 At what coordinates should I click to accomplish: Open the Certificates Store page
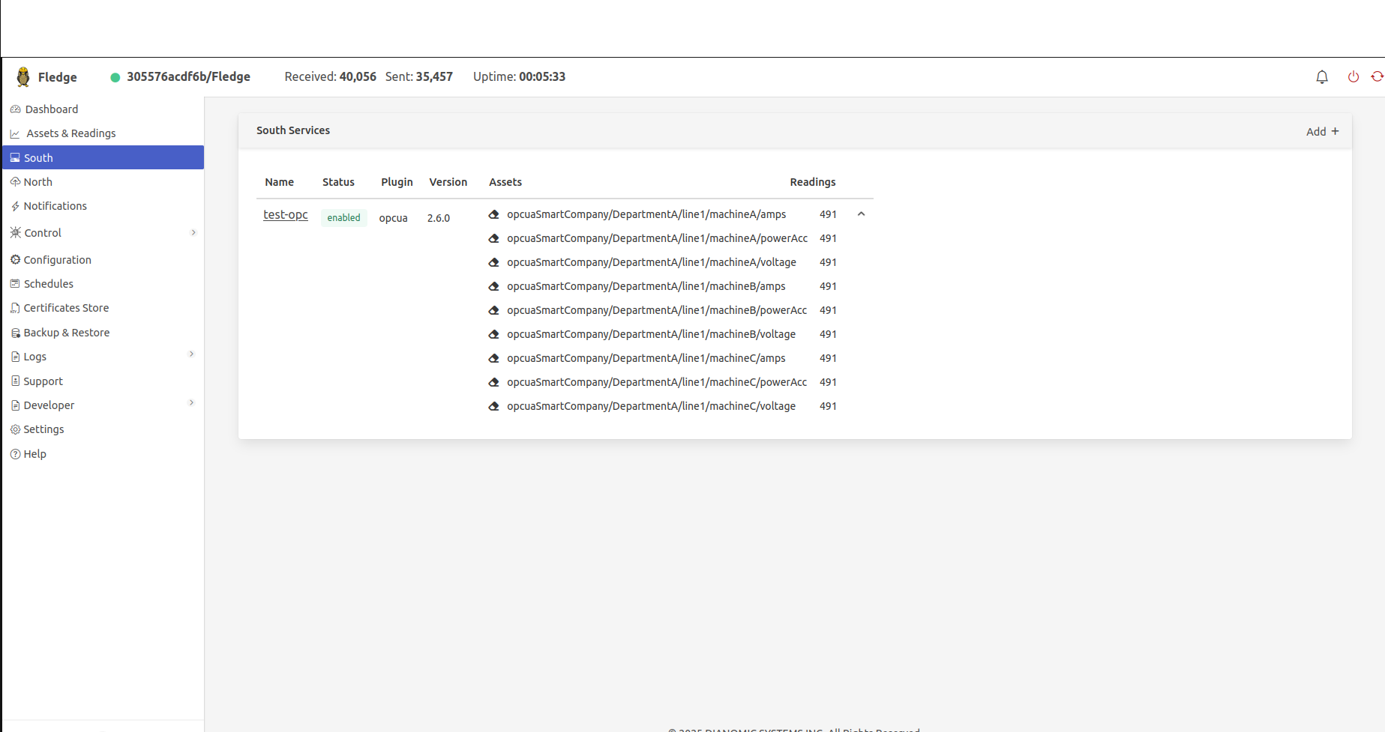click(x=66, y=308)
